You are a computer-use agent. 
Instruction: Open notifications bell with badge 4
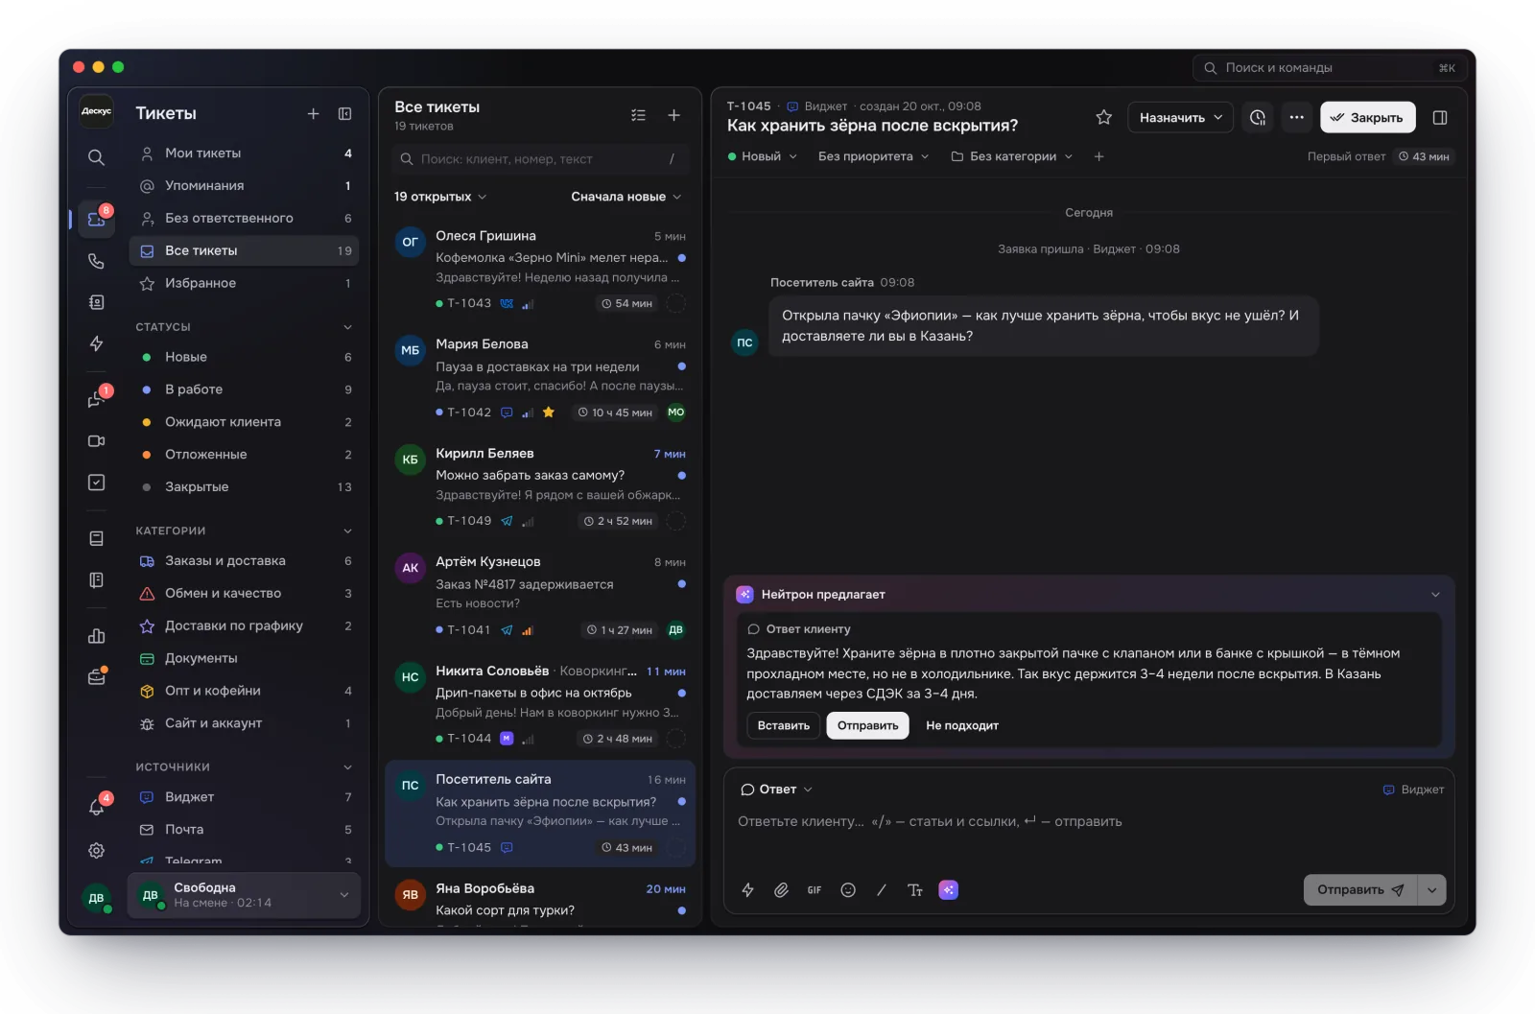click(97, 807)
